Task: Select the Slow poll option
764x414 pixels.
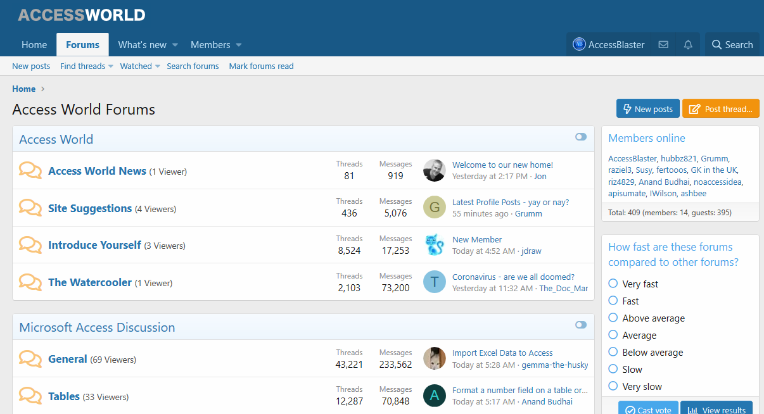Action: click(x=613, y=369)
